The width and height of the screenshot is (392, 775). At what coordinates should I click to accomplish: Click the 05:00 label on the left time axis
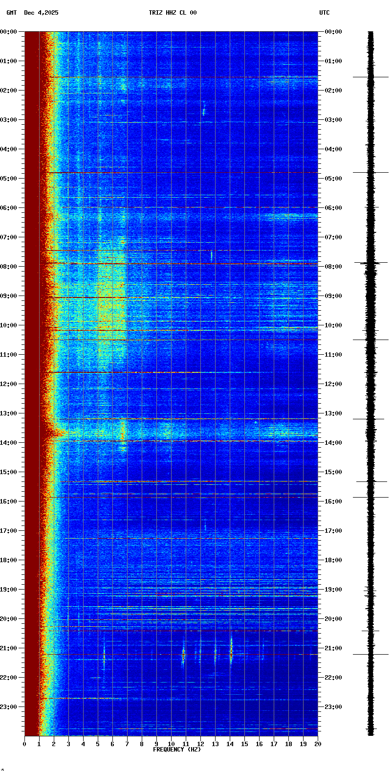point(8,179)
